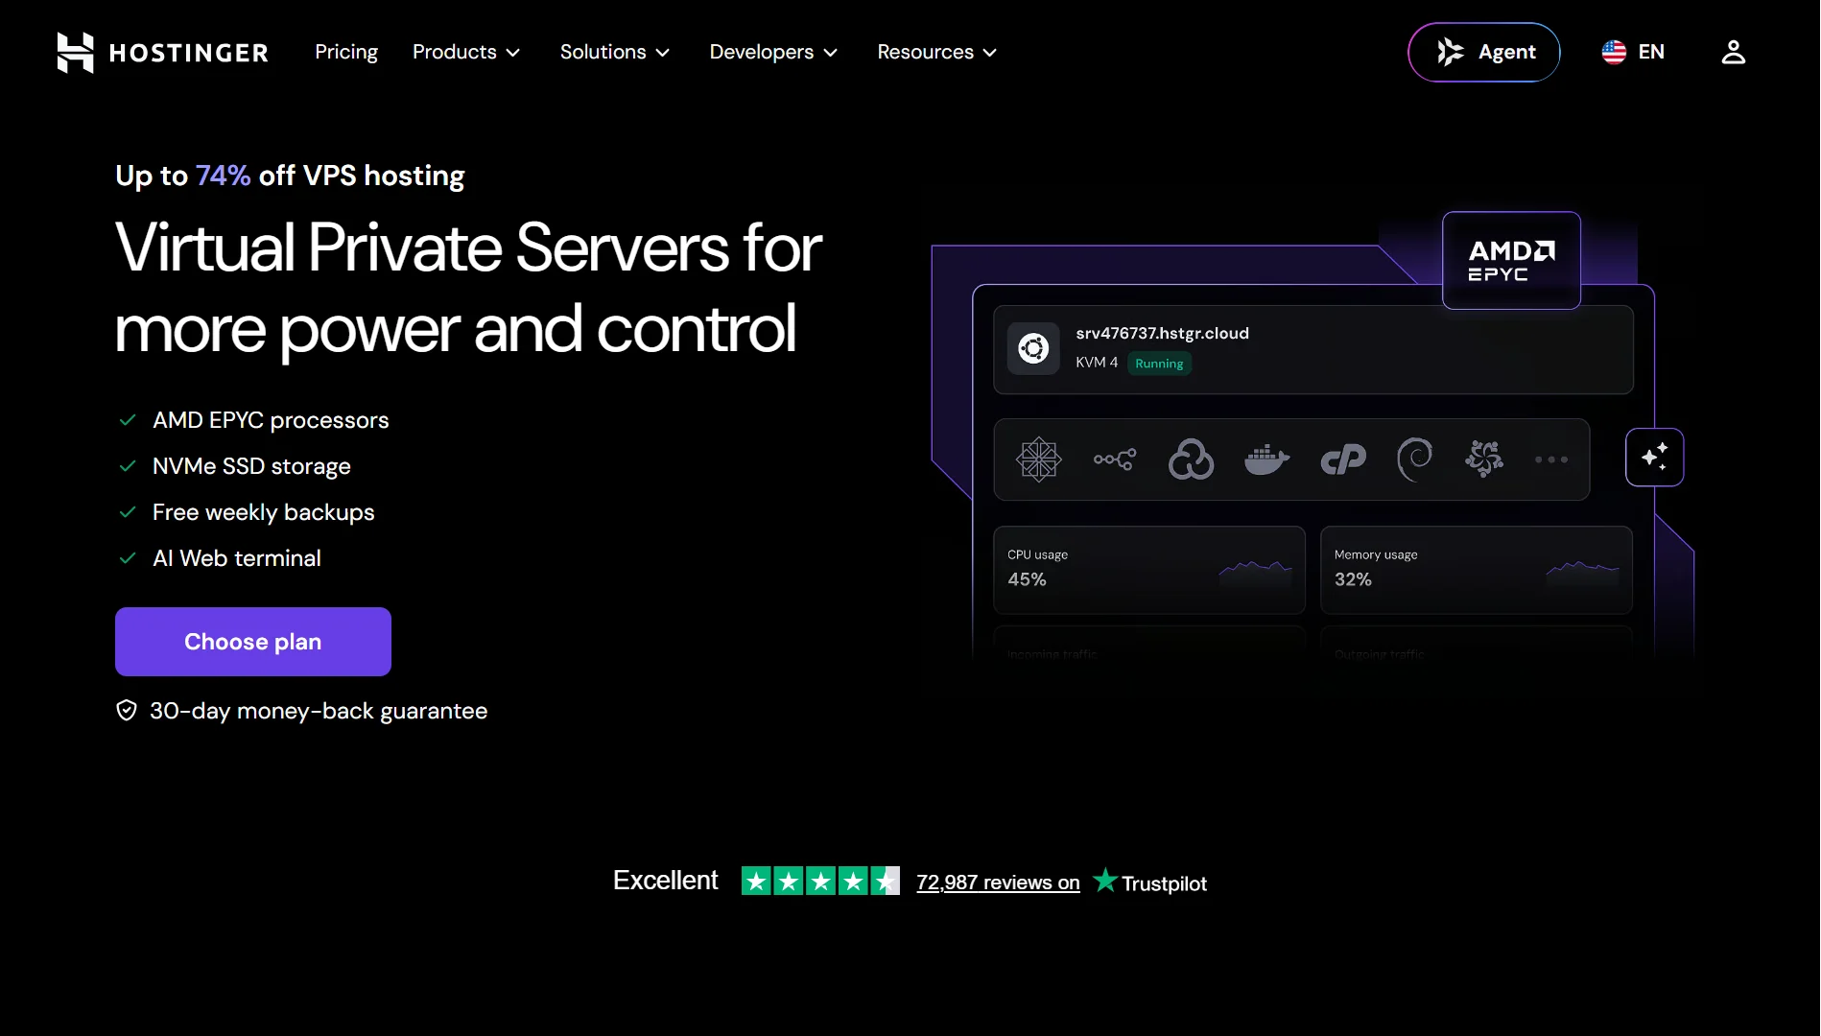
Task: Click the five-star Trustpilot rating
Action: pos(820,881)
